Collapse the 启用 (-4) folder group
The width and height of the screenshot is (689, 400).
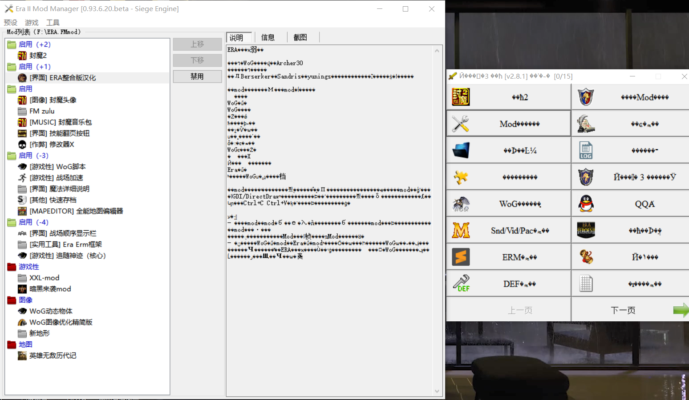[x=12, y=222]
